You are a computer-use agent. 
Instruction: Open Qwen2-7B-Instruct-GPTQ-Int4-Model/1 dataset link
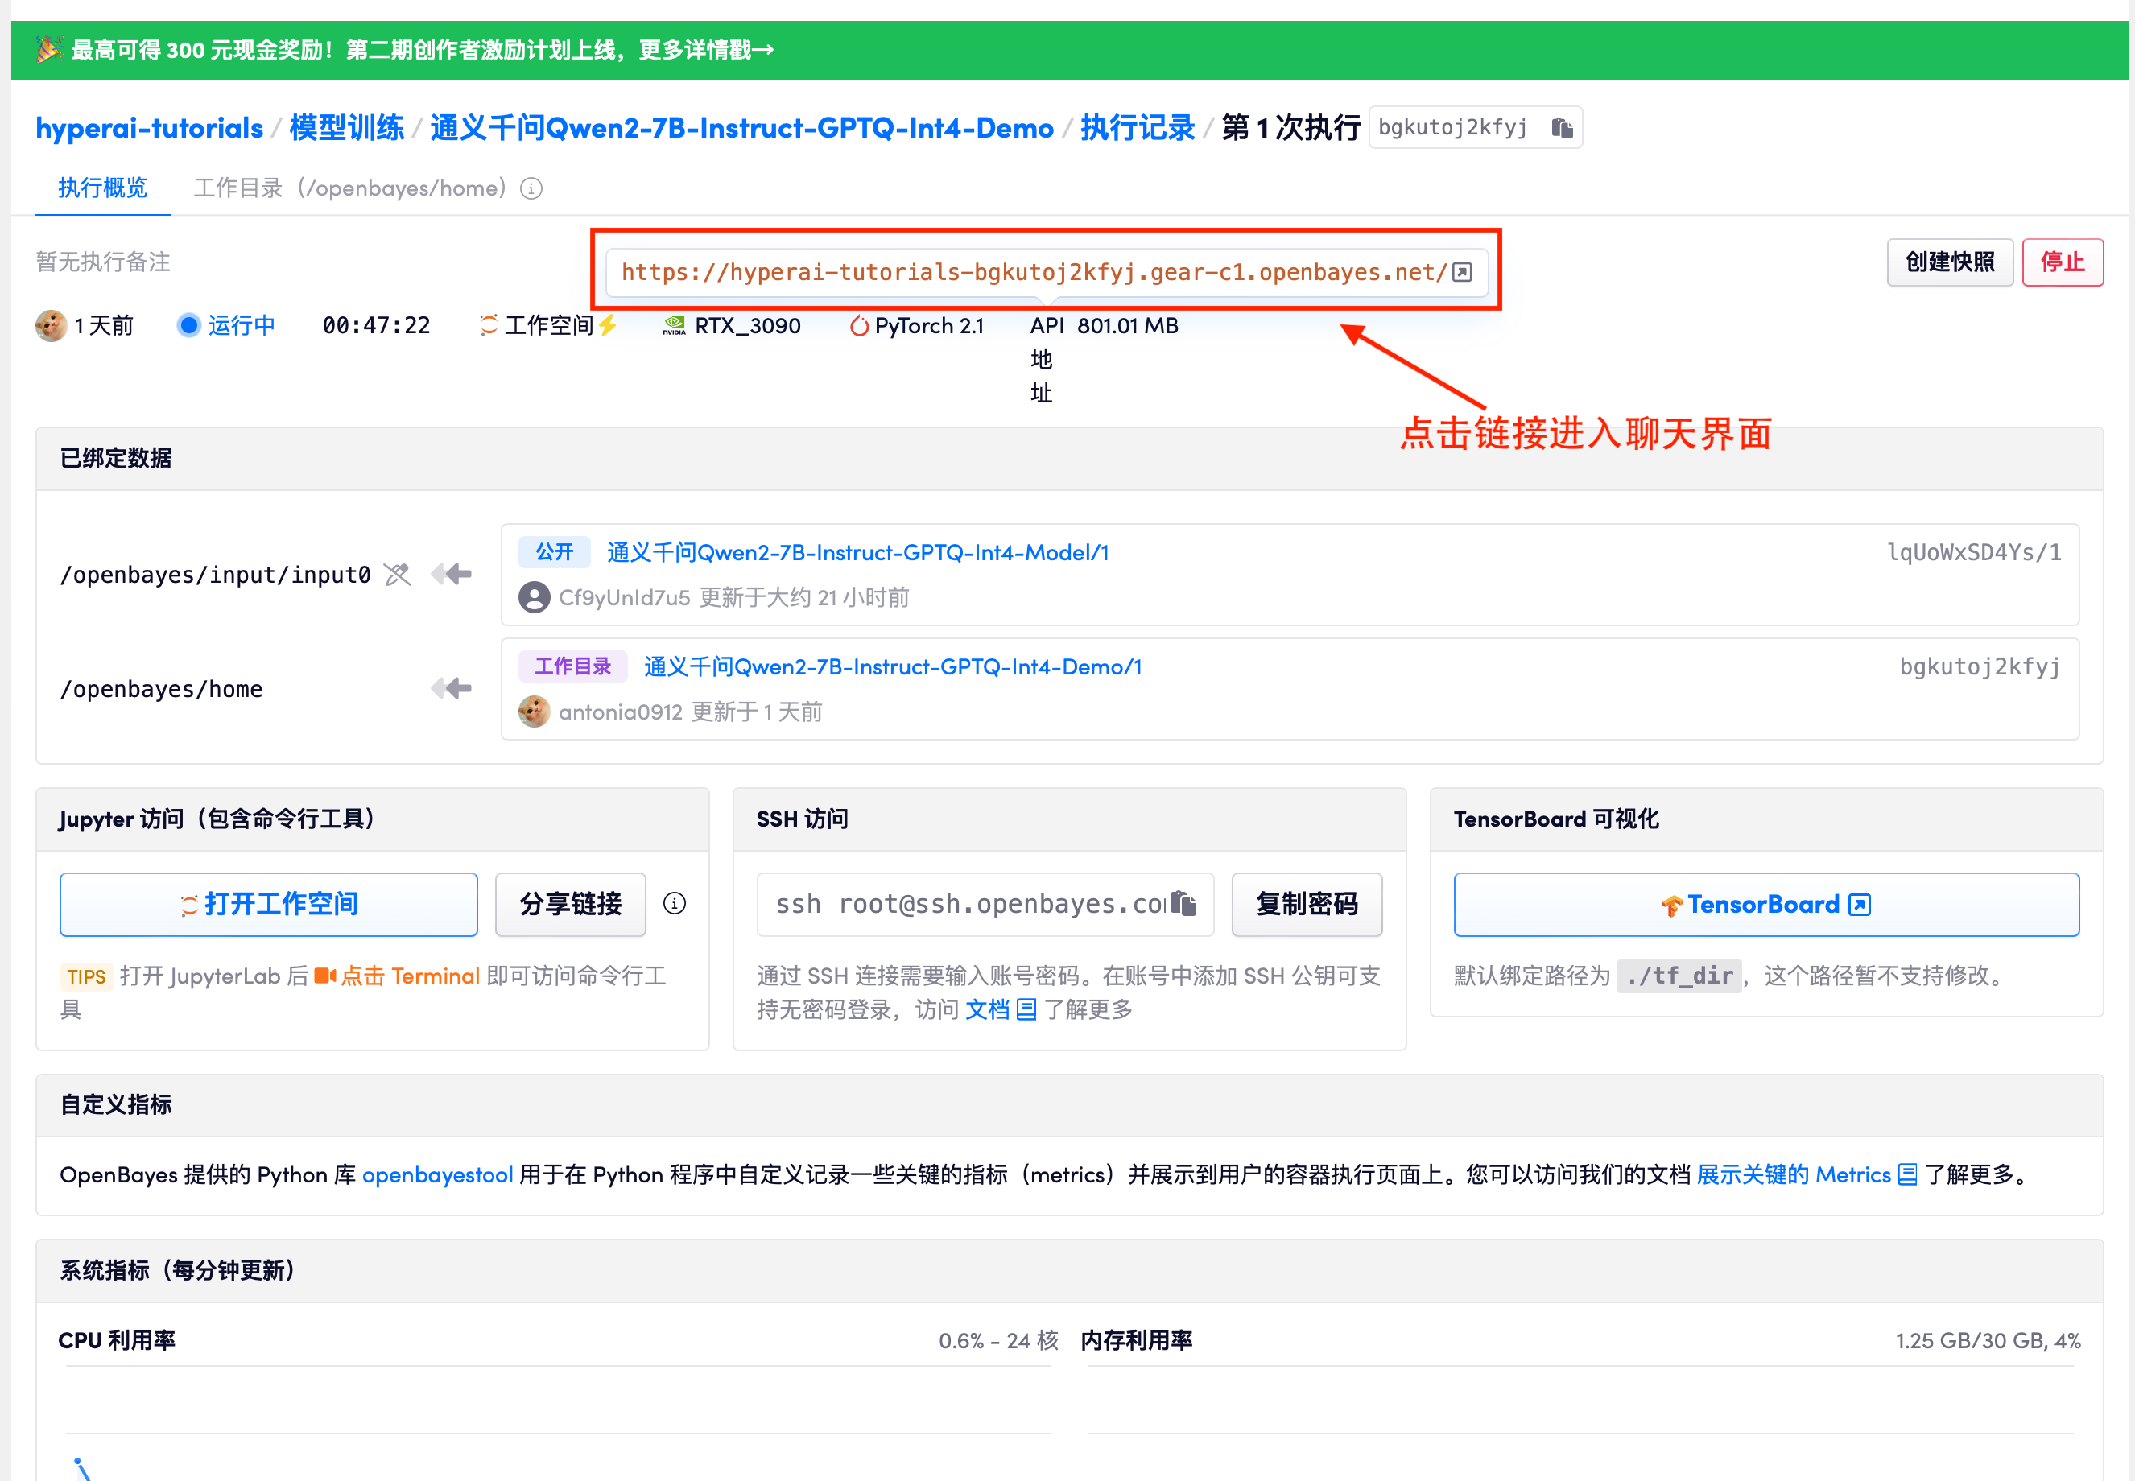(x=857, y=553)
